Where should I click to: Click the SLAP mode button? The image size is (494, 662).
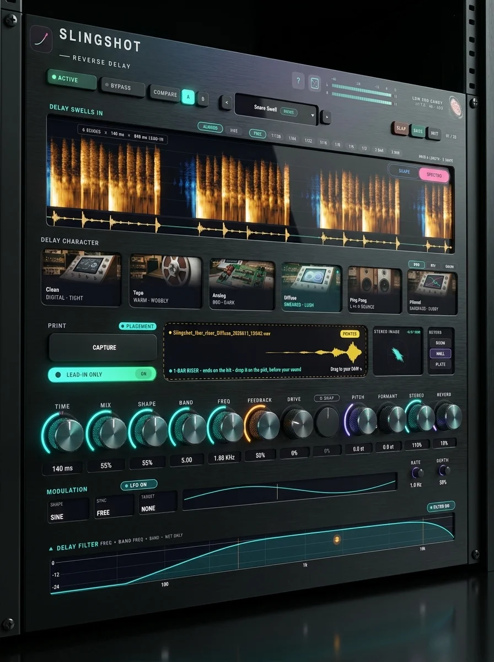[x=401, y=128]
